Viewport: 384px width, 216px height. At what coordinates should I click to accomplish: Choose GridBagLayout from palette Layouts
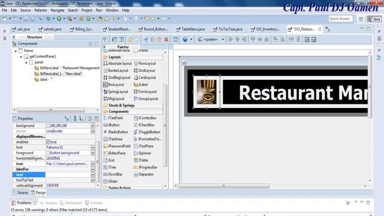tap(117, 77)
